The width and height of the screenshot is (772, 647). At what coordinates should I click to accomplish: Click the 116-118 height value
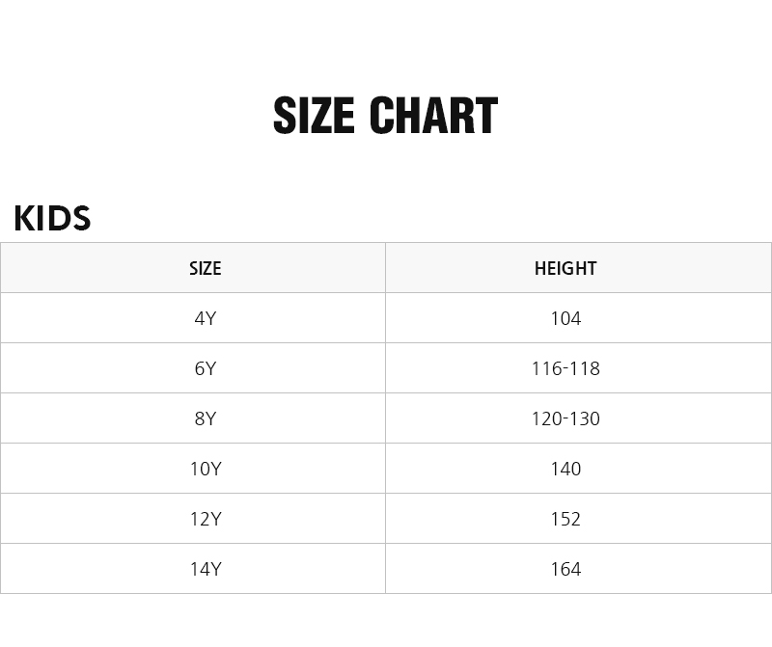click(x=565, y=368)
